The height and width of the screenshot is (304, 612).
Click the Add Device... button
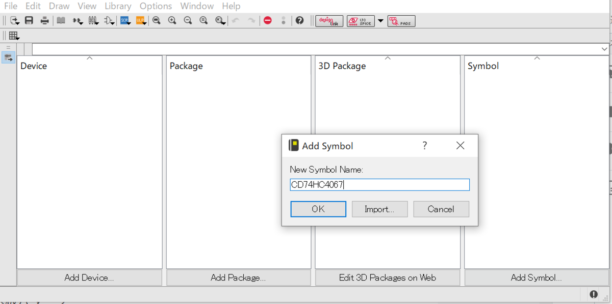click(89, 278)
